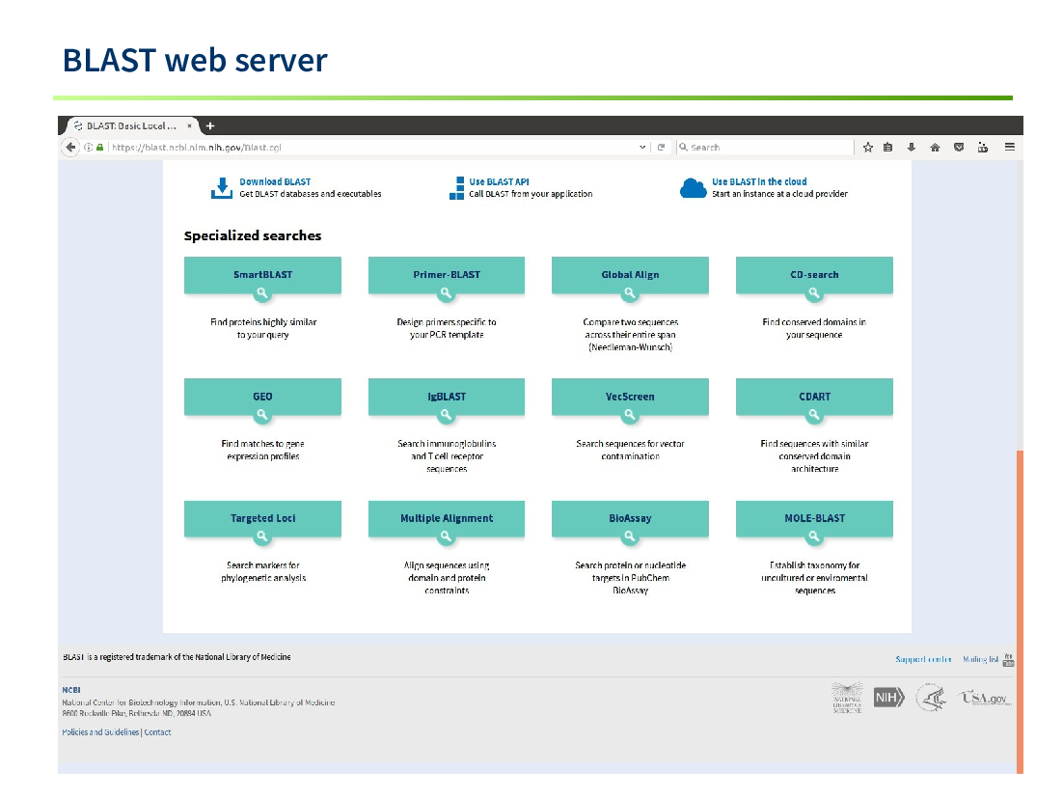
Task: Open the bookmarks list clipboard icon
Action: (x=888, y=147)
